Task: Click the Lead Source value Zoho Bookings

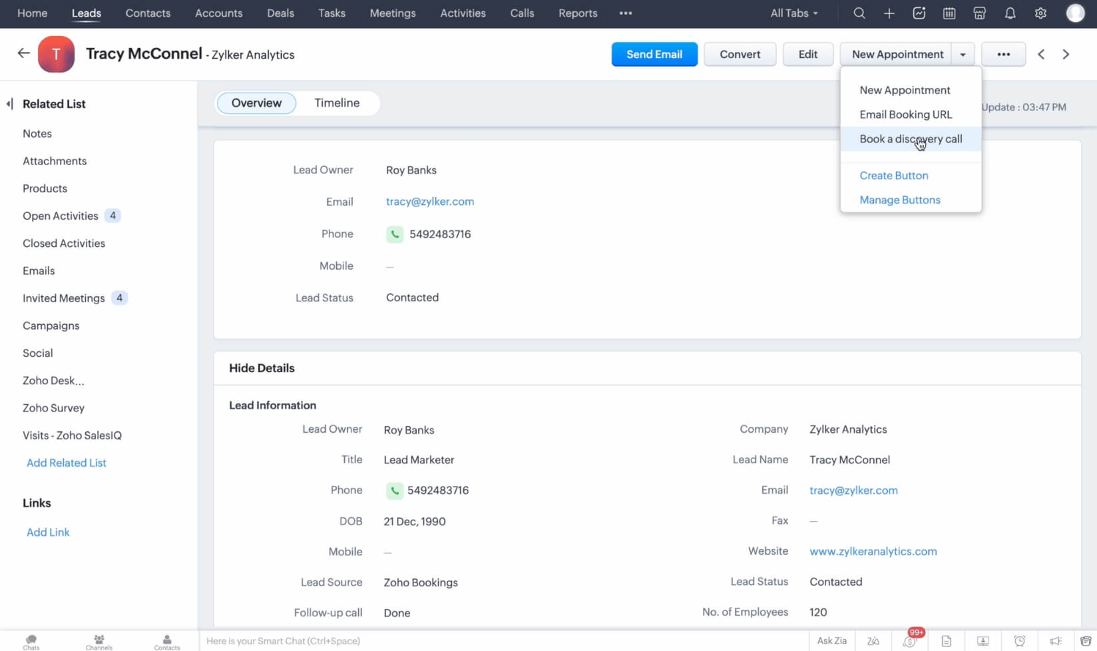Action: (x=421, y=582)
